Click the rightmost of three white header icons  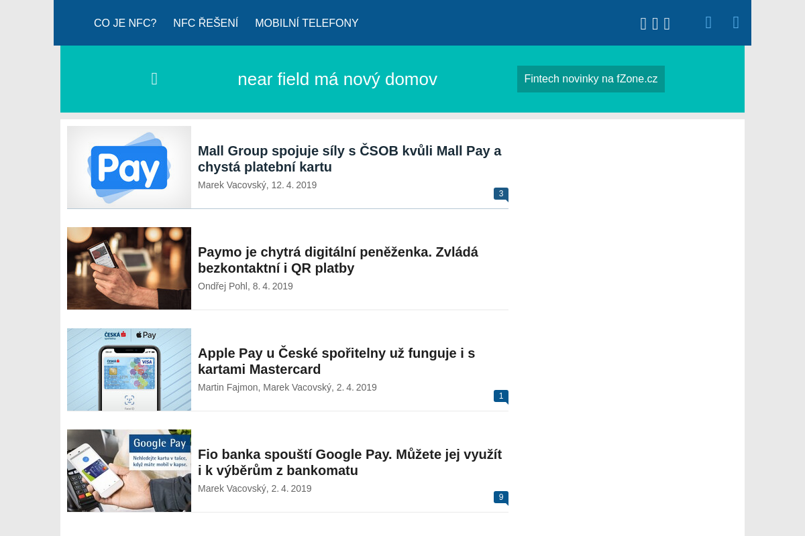pyautogui.click(x=667, y=24)
